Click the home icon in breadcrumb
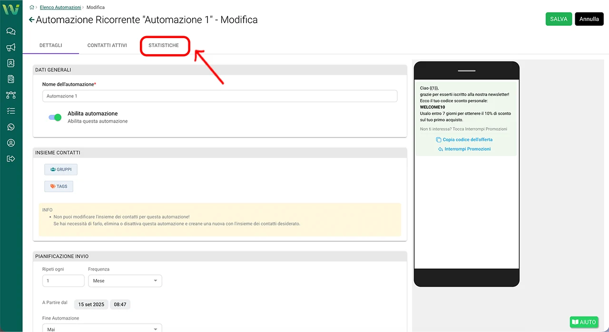 [31, 8]
